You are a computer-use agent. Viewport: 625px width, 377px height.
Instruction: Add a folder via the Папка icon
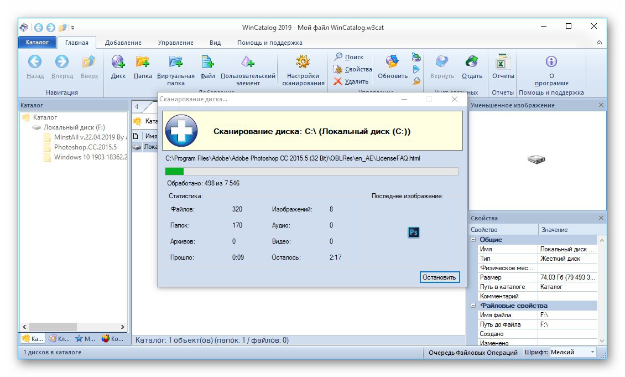142,62
